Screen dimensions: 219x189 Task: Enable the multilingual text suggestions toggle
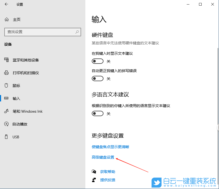point(97,113)
